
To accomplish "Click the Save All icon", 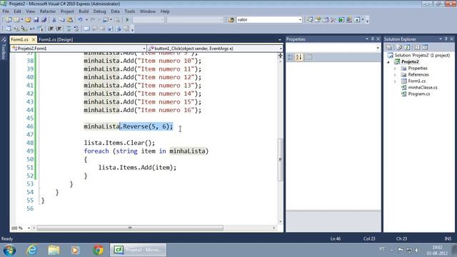I will pyautogui.click(x=44, y=20).
